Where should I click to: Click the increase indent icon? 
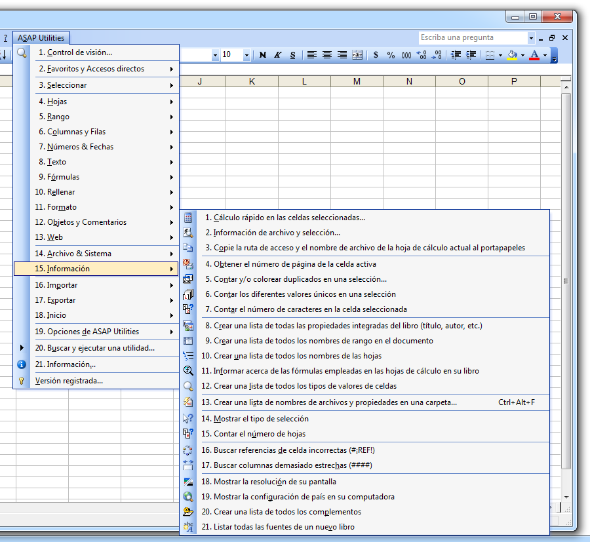tap(471, 55)
